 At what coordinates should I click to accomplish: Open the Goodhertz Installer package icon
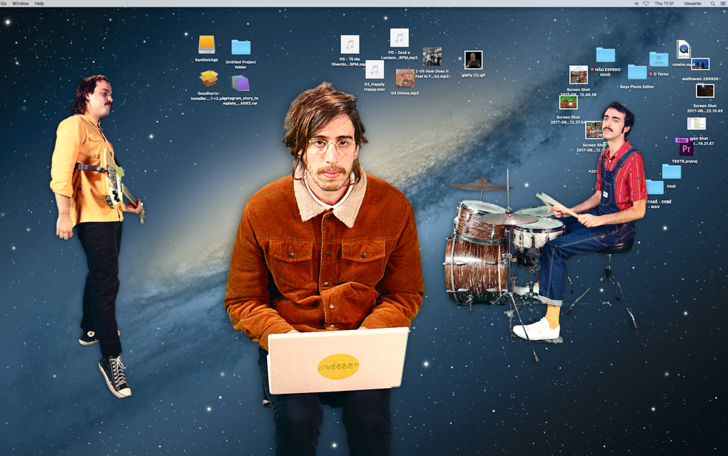(x=209, y=79)
